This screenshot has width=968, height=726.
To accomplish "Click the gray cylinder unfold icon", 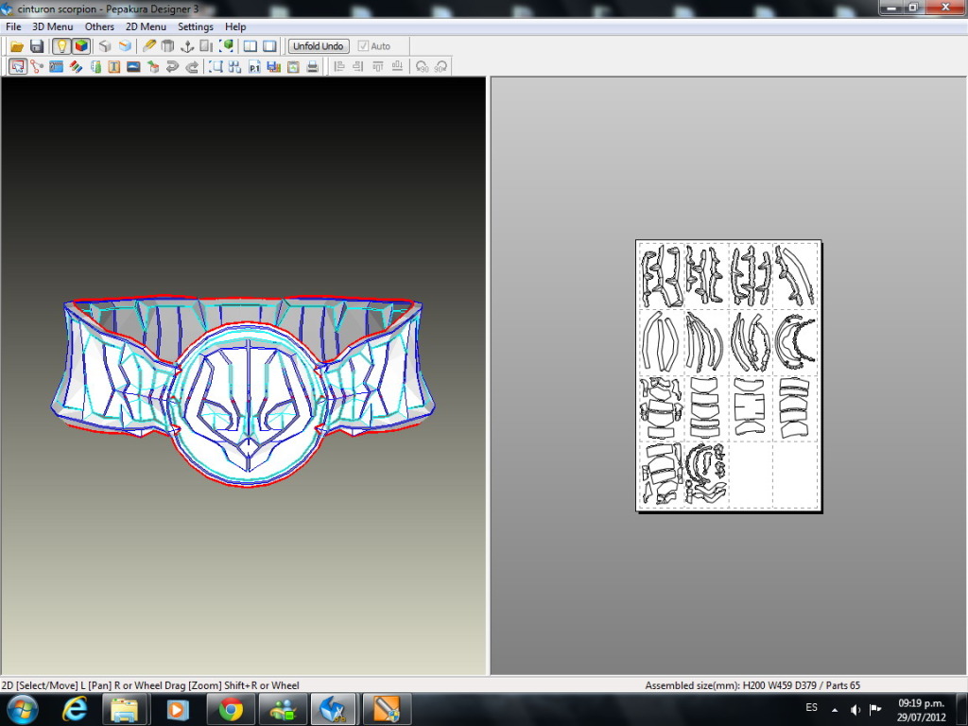I will pos(167,46).
